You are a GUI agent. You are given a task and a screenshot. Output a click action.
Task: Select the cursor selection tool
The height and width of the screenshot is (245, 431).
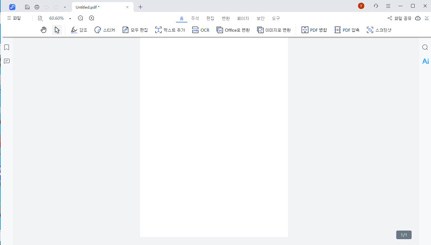pyautogui.click(x=57, y=30)
